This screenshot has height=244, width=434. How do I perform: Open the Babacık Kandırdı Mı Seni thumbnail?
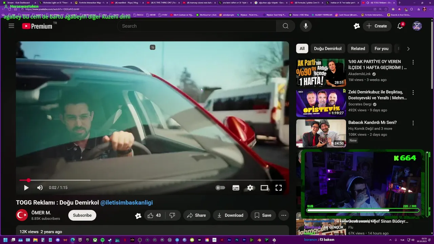[x=321, y=133]
